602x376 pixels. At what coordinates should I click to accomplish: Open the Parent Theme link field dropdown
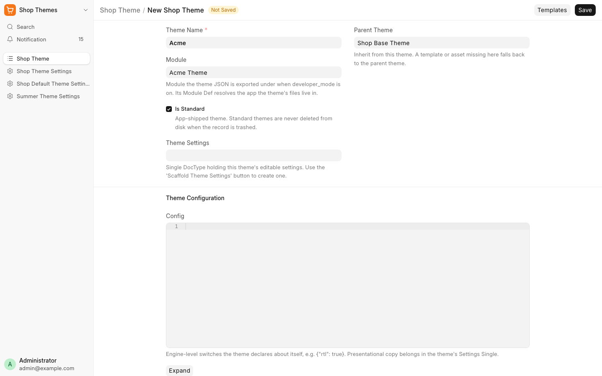point(442,43)
